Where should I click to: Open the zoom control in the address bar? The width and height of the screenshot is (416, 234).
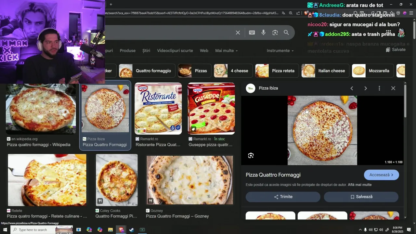tap(291, 13)
